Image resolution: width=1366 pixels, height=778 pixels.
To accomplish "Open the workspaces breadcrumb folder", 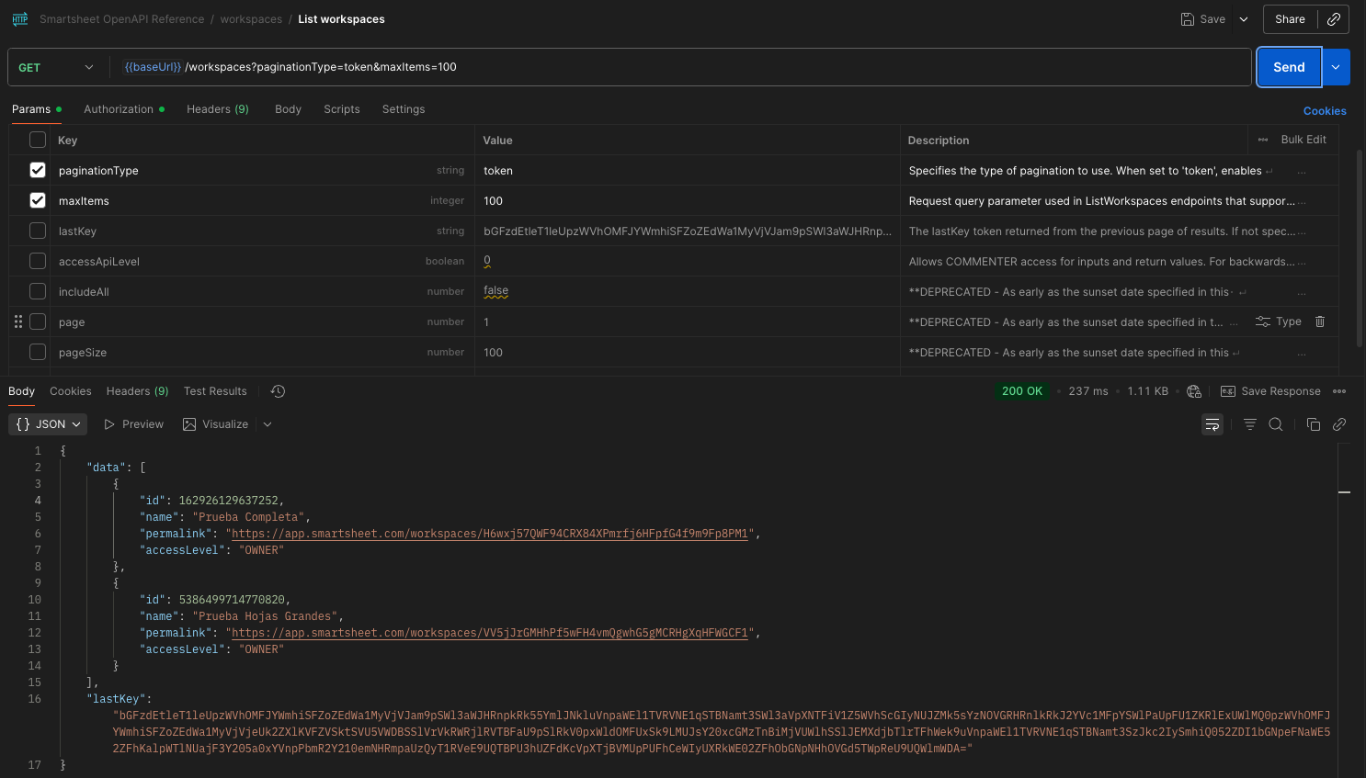I will coord(251,19).
